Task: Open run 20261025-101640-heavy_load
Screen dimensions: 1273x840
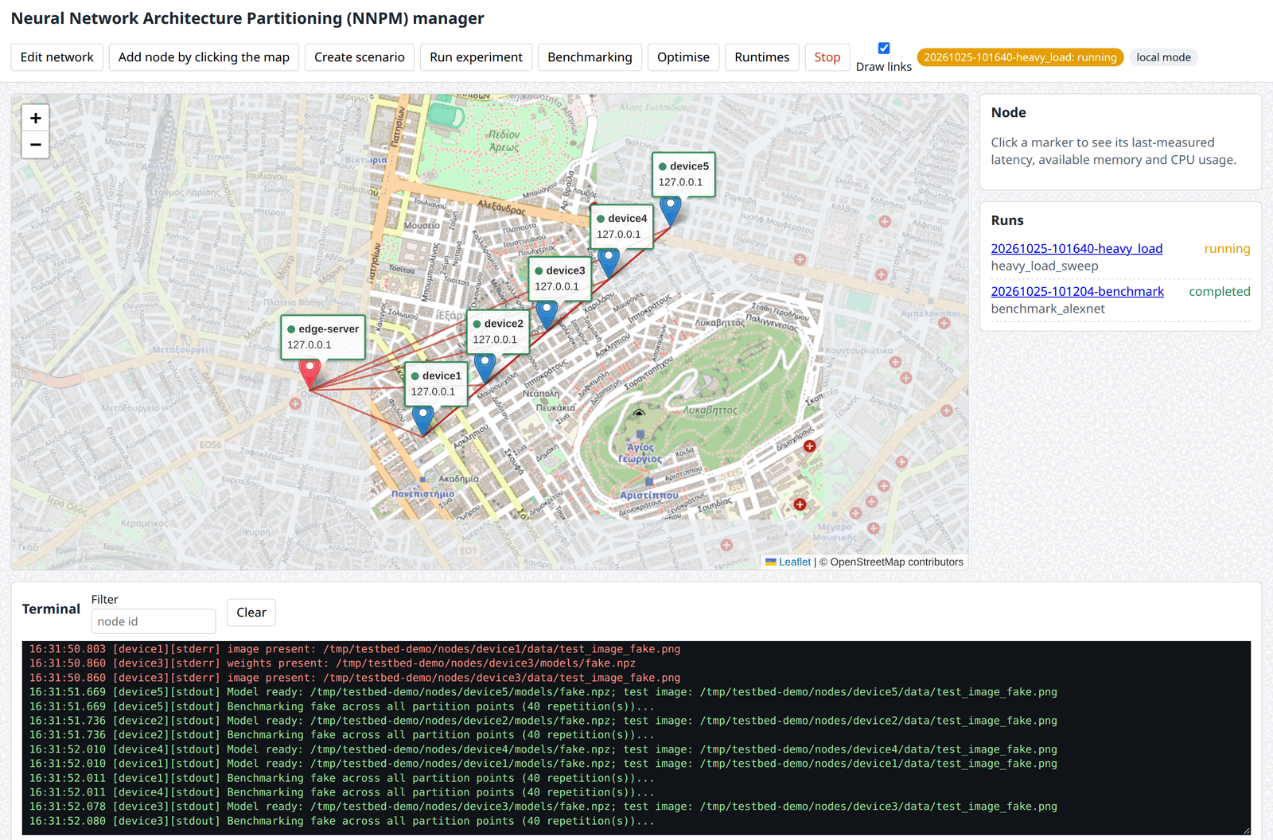Action: pyautogui.click(x=1076, y=248)
